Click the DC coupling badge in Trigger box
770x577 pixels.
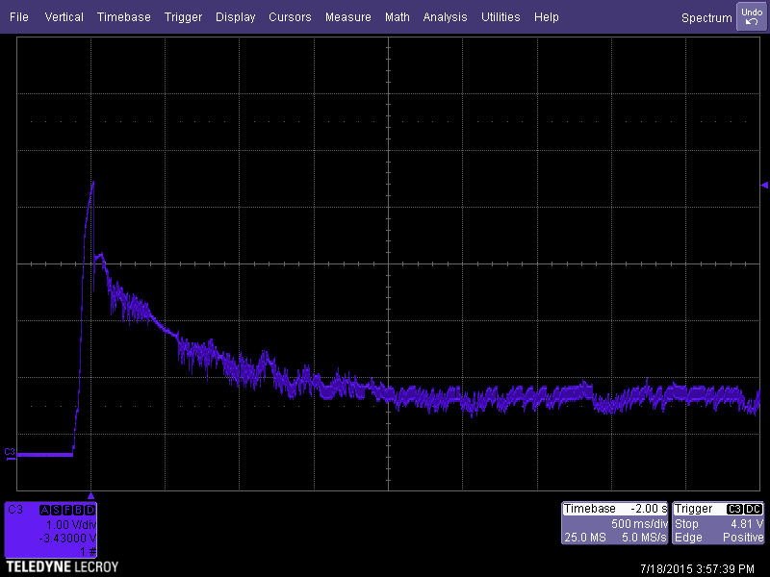[x=754, y=509]
